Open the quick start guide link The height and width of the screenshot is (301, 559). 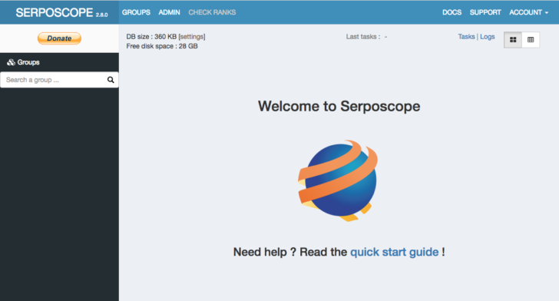[x=395, y=252]
